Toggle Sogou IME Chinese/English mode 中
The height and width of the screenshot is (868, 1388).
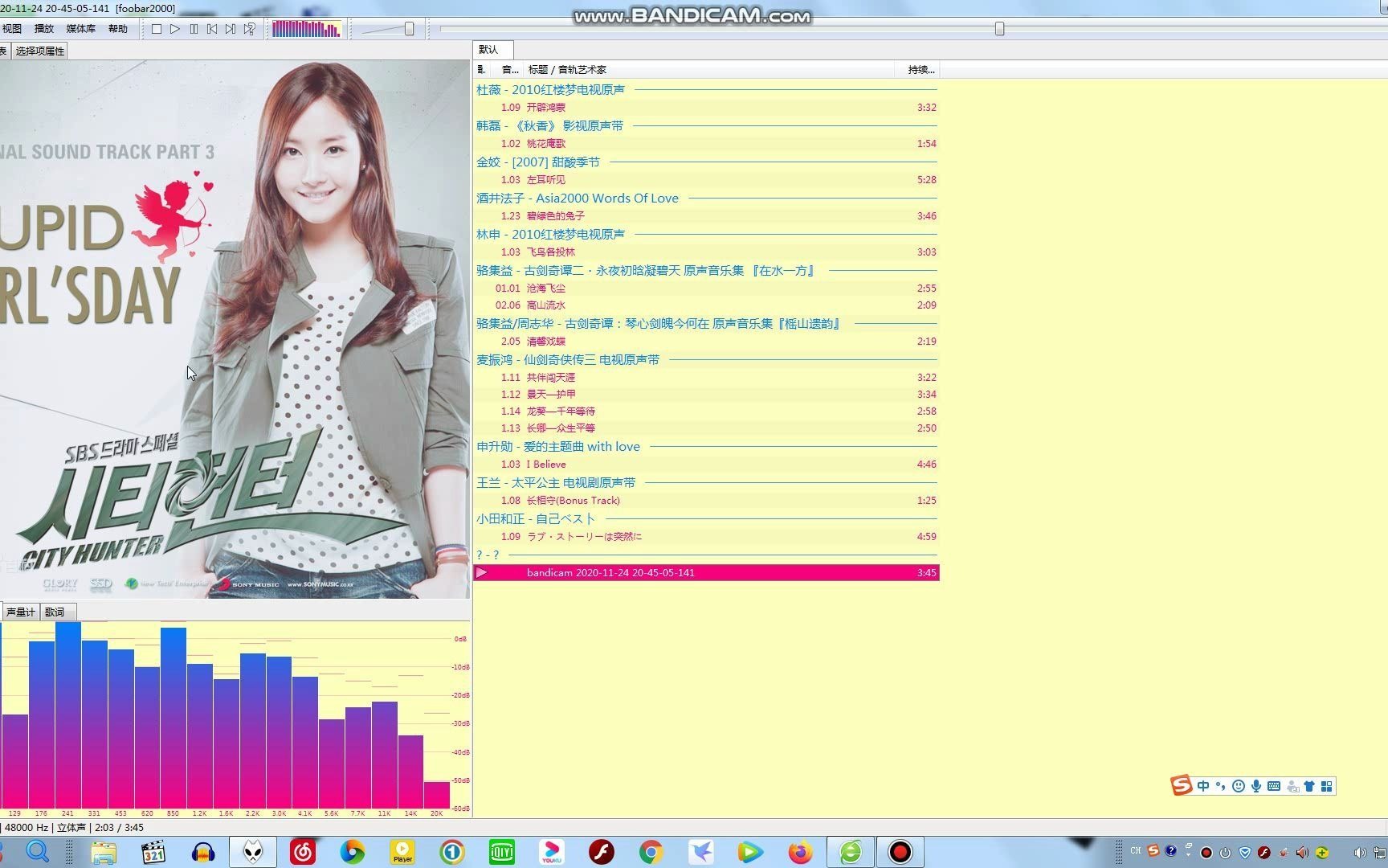pyautogui.click(x=1203, y=786)
